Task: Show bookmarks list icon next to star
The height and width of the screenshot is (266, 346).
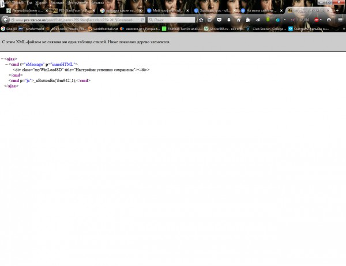Action: pyautogui.click(x=209, y=20)
